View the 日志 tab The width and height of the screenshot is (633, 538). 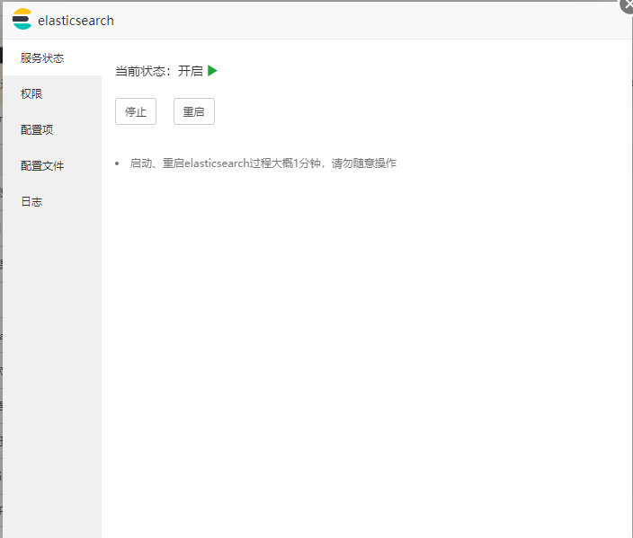click(52, 202)
